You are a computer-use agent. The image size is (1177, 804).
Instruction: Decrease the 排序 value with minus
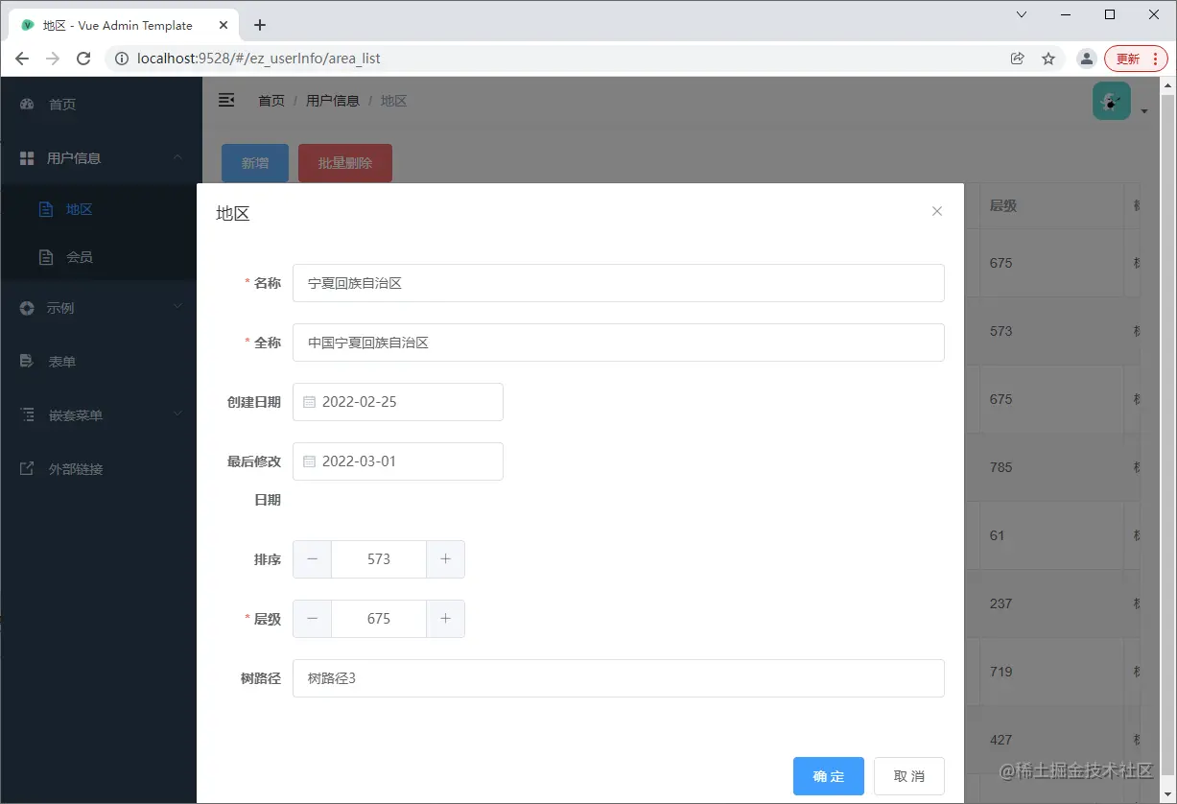312,559
